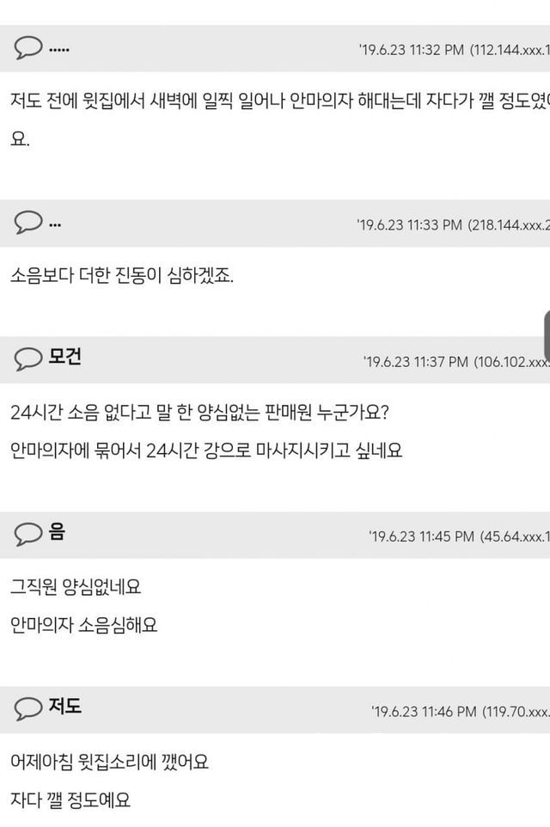Select the nickname 모건
550x827 pixels.
[64, 357]
